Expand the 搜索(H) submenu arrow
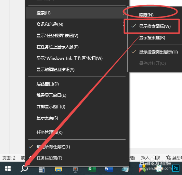This screenshot has height=175, width=182. (x=124, y=13)
